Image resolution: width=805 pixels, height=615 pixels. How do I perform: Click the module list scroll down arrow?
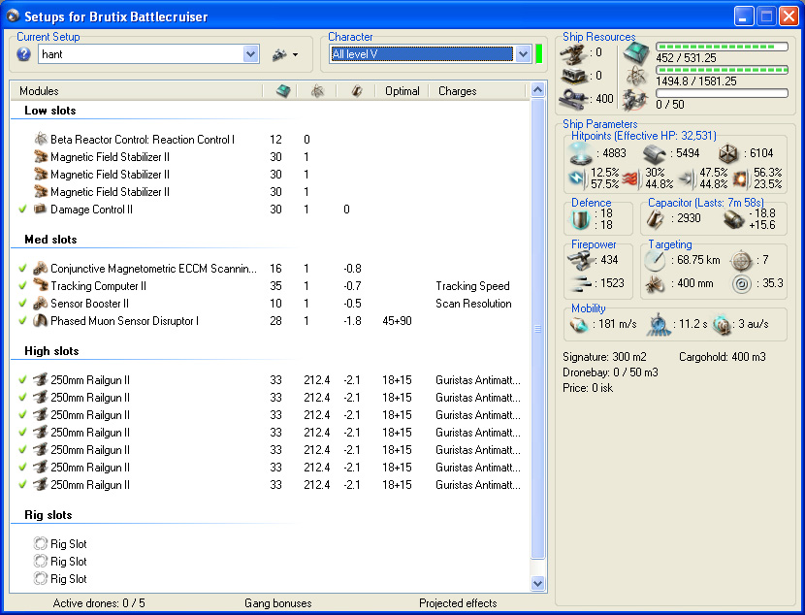point(538,583)
